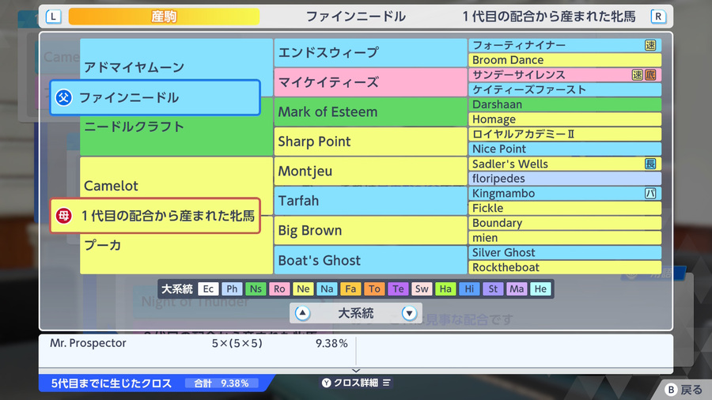Screen dimensions: 712x400
Task: Select the Fickle cell
Action: tap(565, 208)
